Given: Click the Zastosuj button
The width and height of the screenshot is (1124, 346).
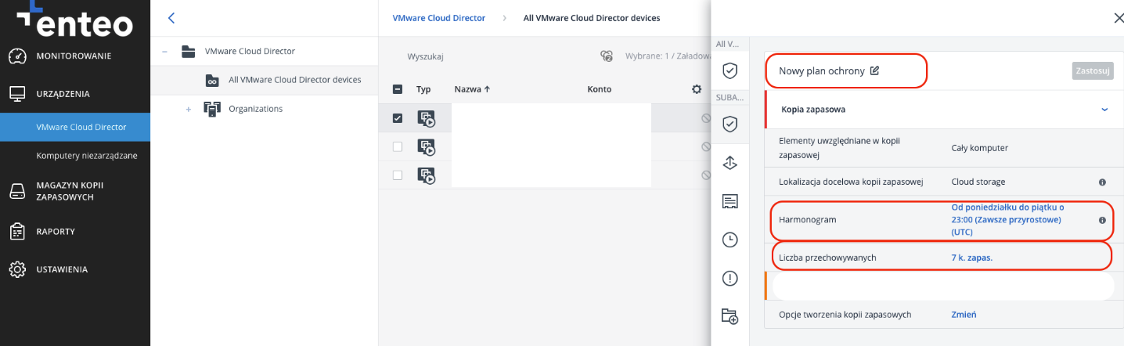Looking at the screenshot, I should click(1093, 70).
